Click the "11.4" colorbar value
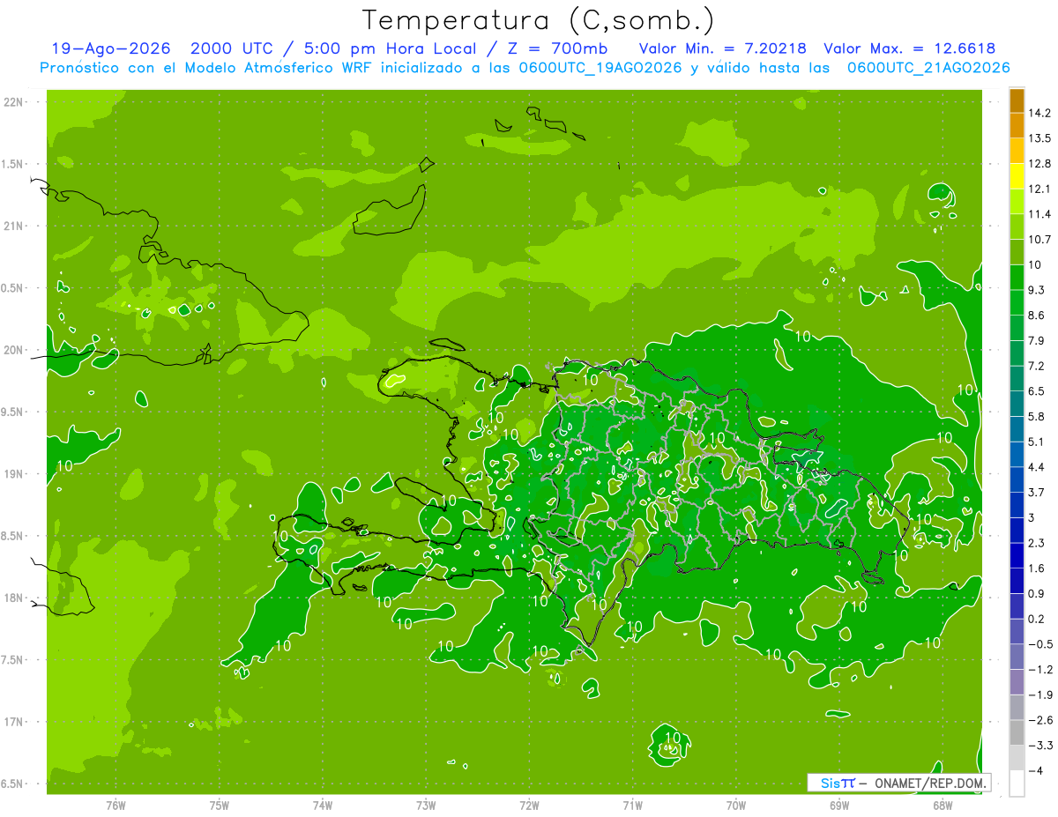Screen dimensions: 1058x817 click(1041, 214)
